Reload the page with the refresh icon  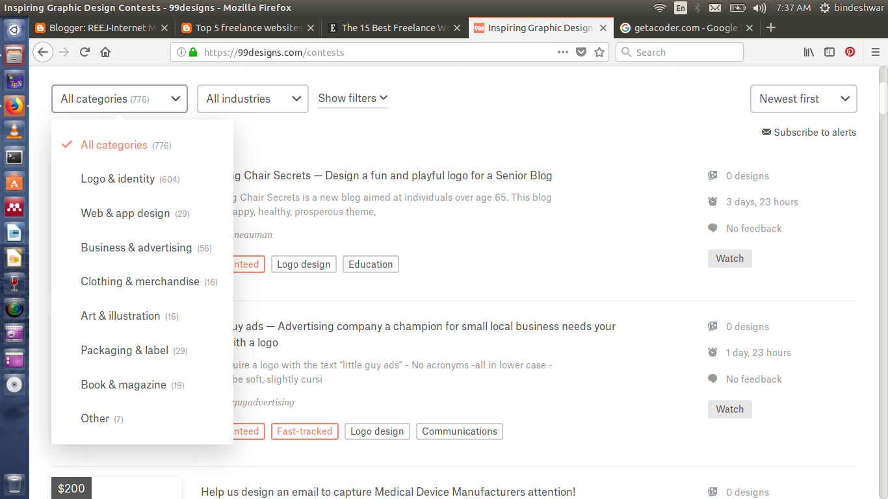pos(85,52)
